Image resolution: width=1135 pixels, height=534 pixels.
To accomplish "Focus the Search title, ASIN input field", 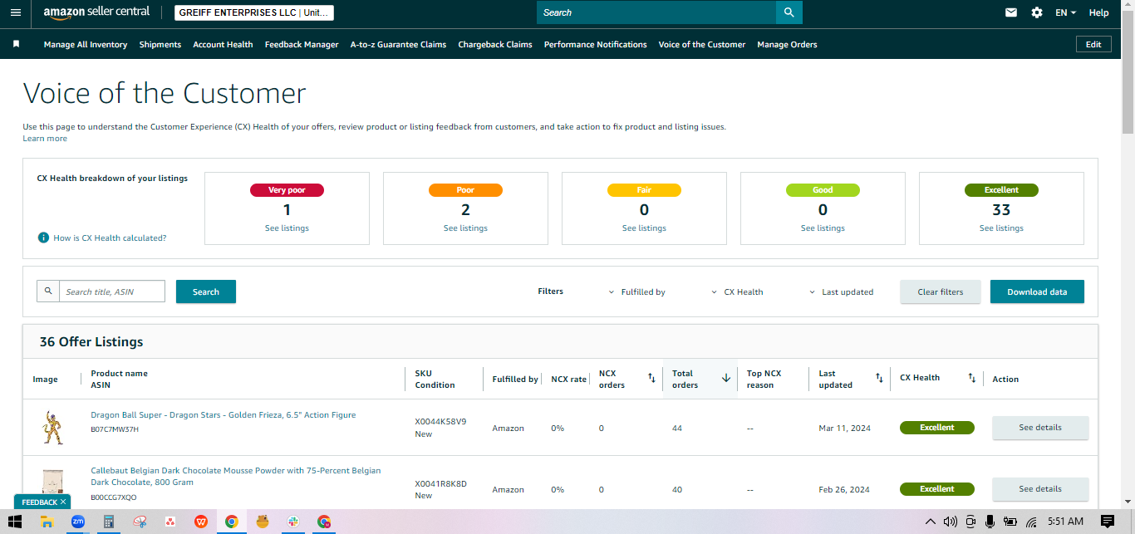I will pyautogui.click(x=112, y=291).
